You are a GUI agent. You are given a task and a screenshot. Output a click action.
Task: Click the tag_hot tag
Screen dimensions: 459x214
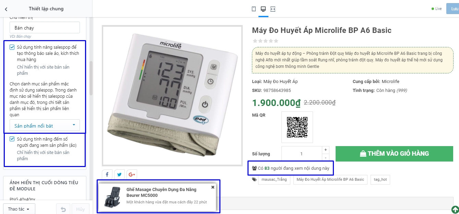coord(380,180)
